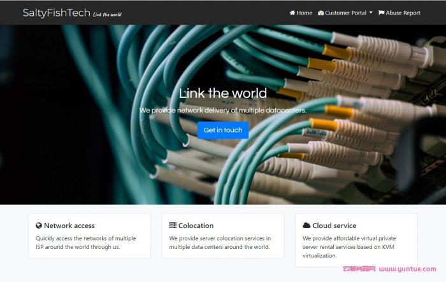
Task: Click the Abuse Report flag icon
Action: point(381,13)
